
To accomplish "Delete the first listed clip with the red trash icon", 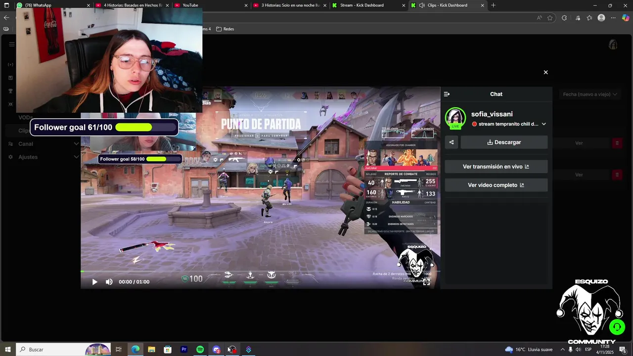I will click(x=617, y=143).
